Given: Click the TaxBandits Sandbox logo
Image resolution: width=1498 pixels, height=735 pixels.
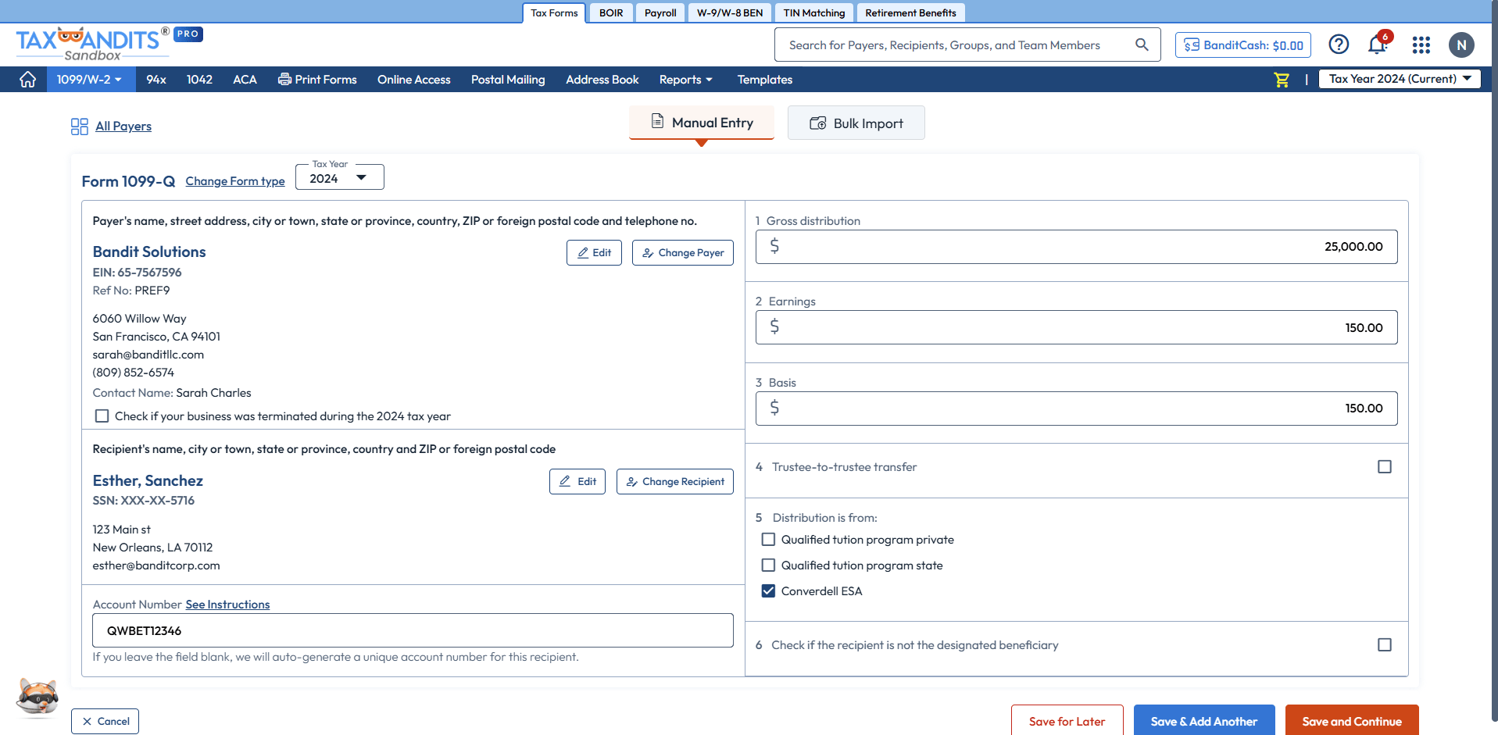Looking at the screenshot, I should 92,45.
